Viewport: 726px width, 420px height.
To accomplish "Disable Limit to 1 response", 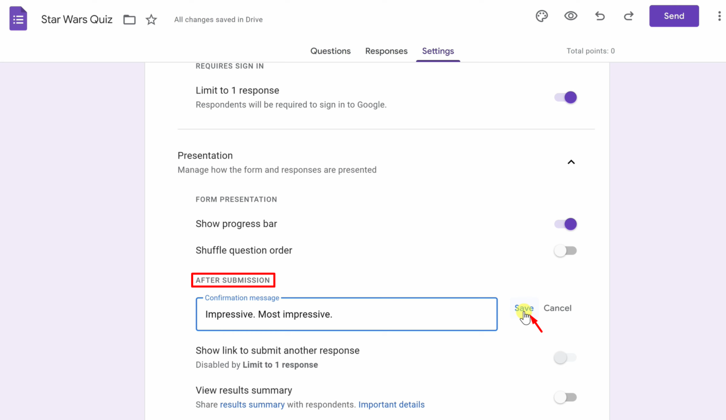I will click(x=565, y=97).
